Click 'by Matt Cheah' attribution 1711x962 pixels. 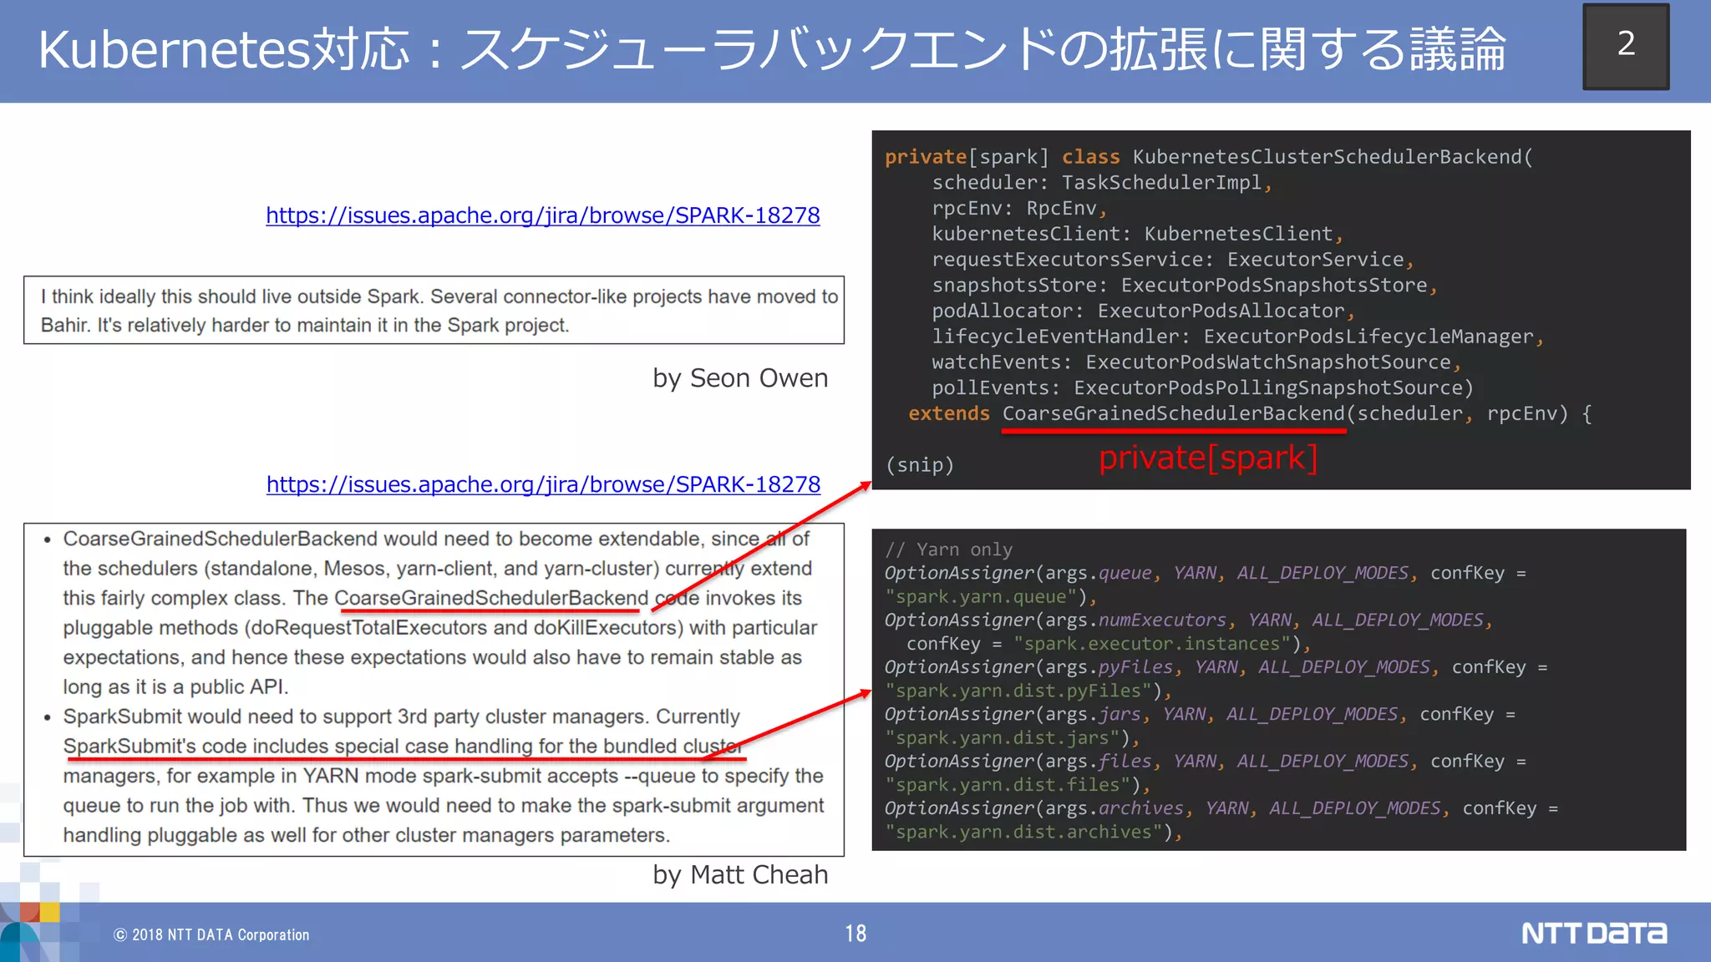click(x=739, y=874)
